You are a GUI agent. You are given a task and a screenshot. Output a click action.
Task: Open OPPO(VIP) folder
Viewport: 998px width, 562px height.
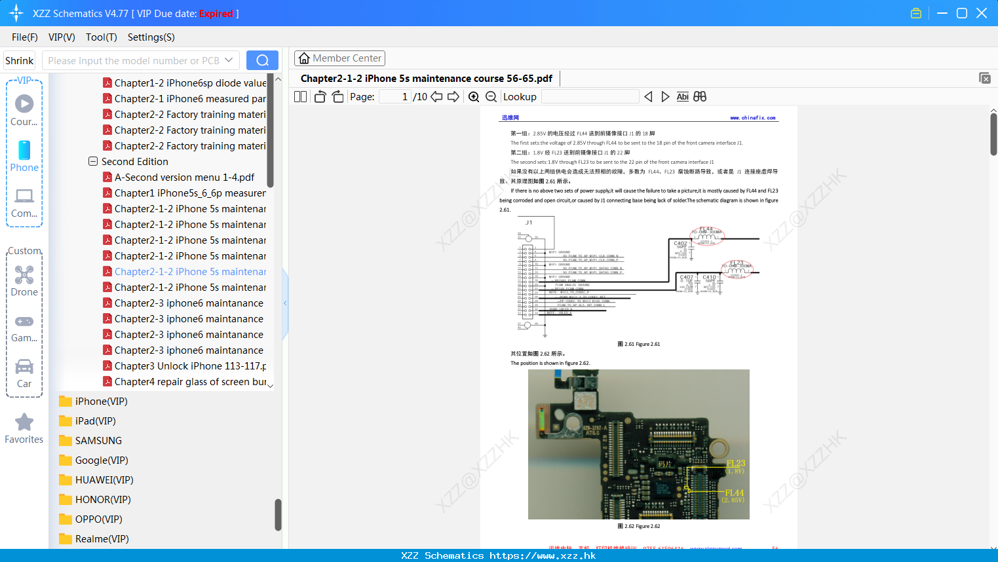pos(90,519)
